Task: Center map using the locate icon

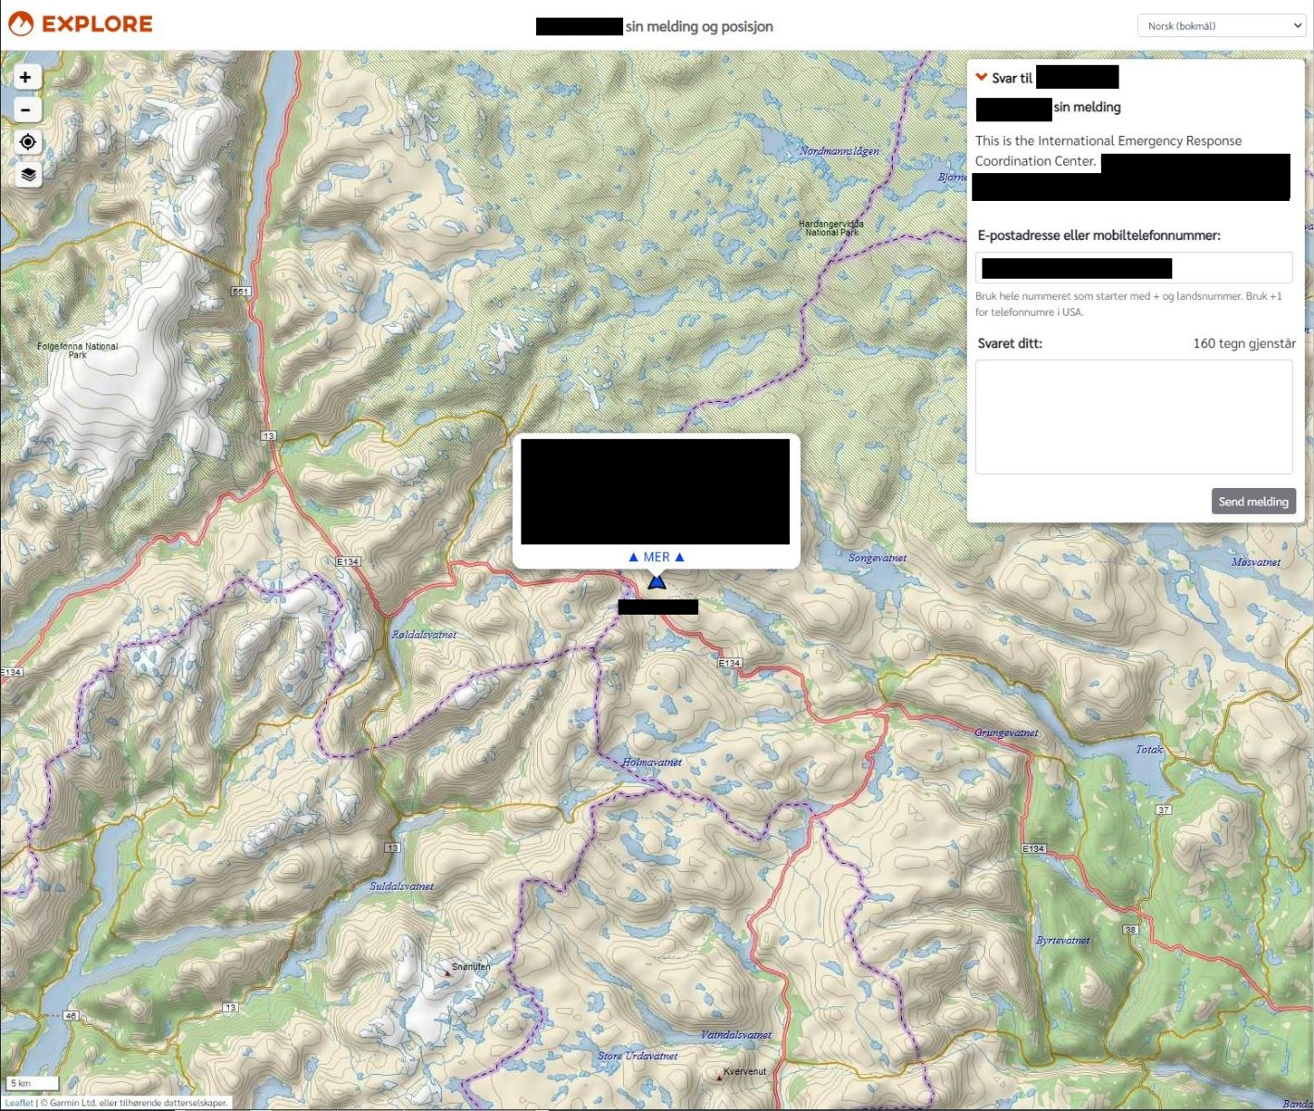Action: [28, 142]
